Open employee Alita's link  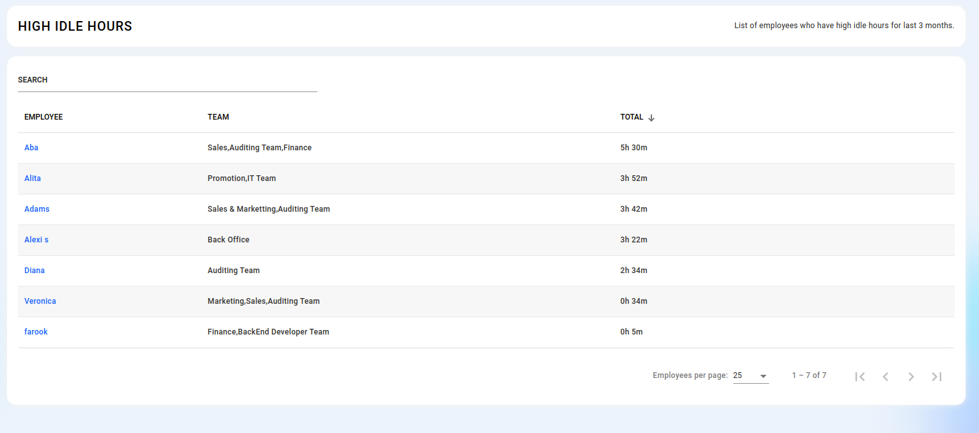click(x=33, y=178)
